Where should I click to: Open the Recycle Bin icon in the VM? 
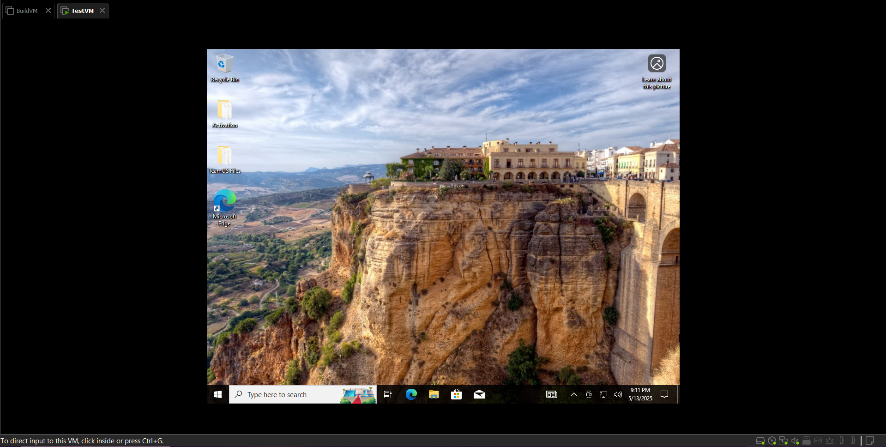pos(224,68)
